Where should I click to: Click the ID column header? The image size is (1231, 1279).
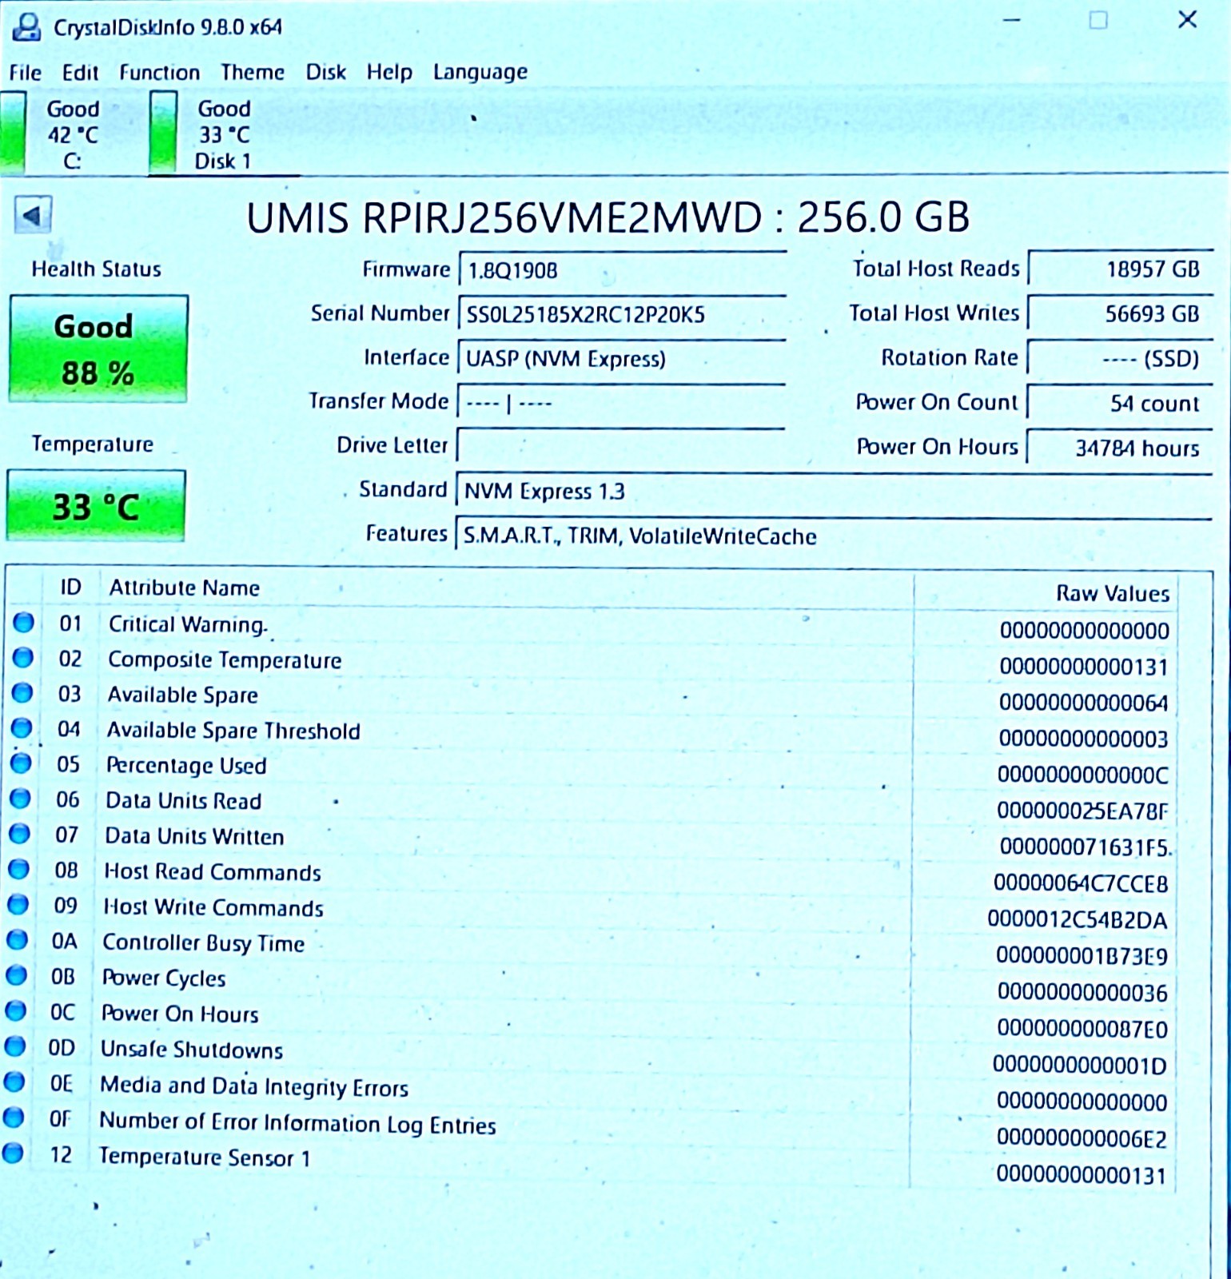click(70, 588)
